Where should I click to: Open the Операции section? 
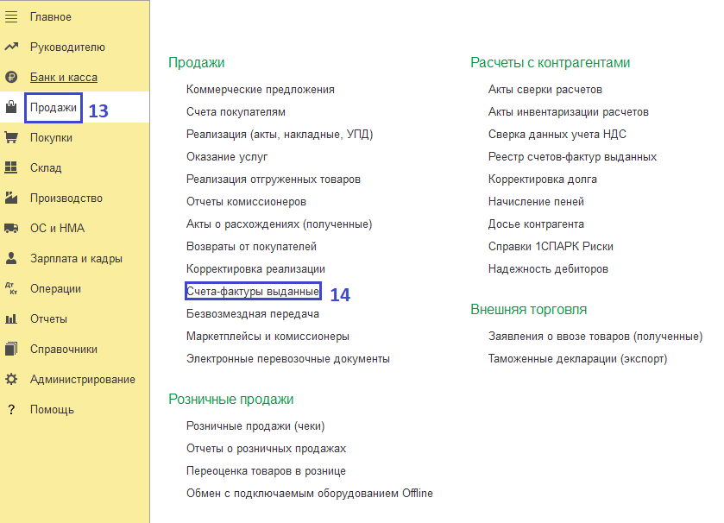(x=55, y=288)
